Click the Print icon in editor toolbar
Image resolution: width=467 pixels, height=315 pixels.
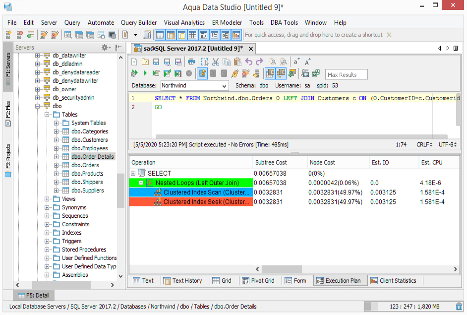click(x=191, y=62)
